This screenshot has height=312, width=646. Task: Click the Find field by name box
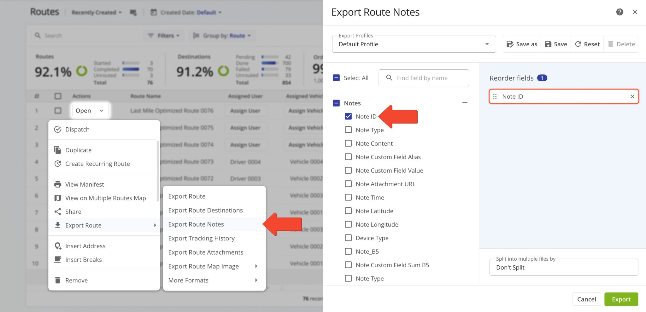tap(424, 78)
